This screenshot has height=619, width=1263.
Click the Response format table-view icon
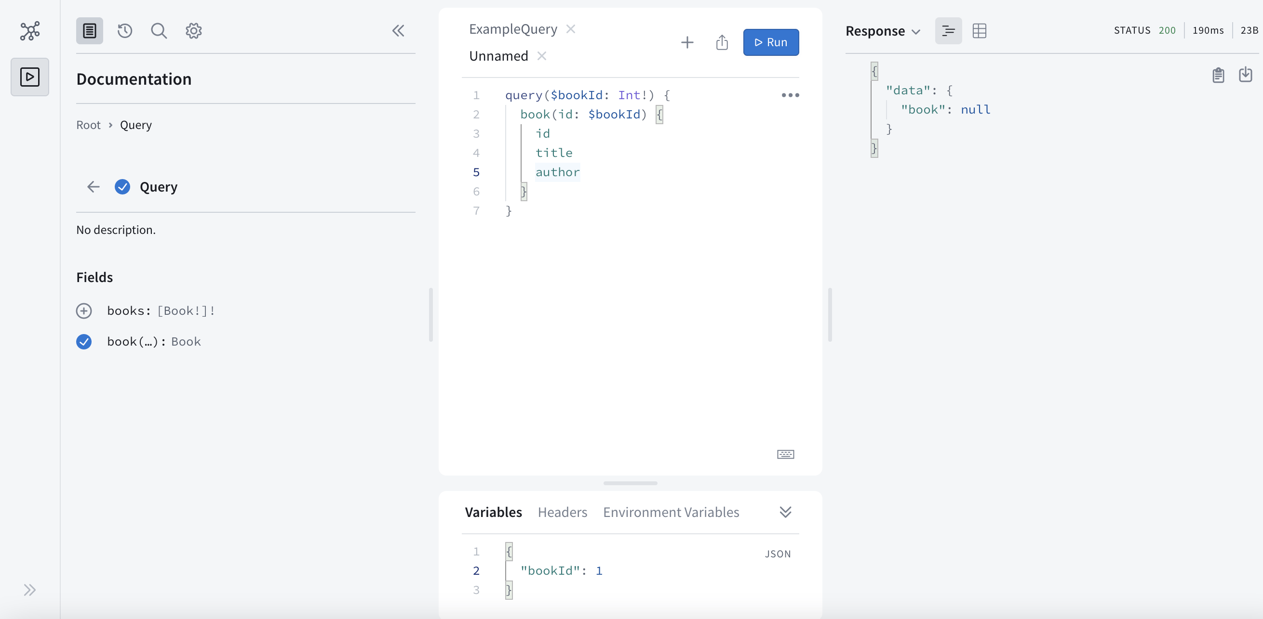pos(980,30)
